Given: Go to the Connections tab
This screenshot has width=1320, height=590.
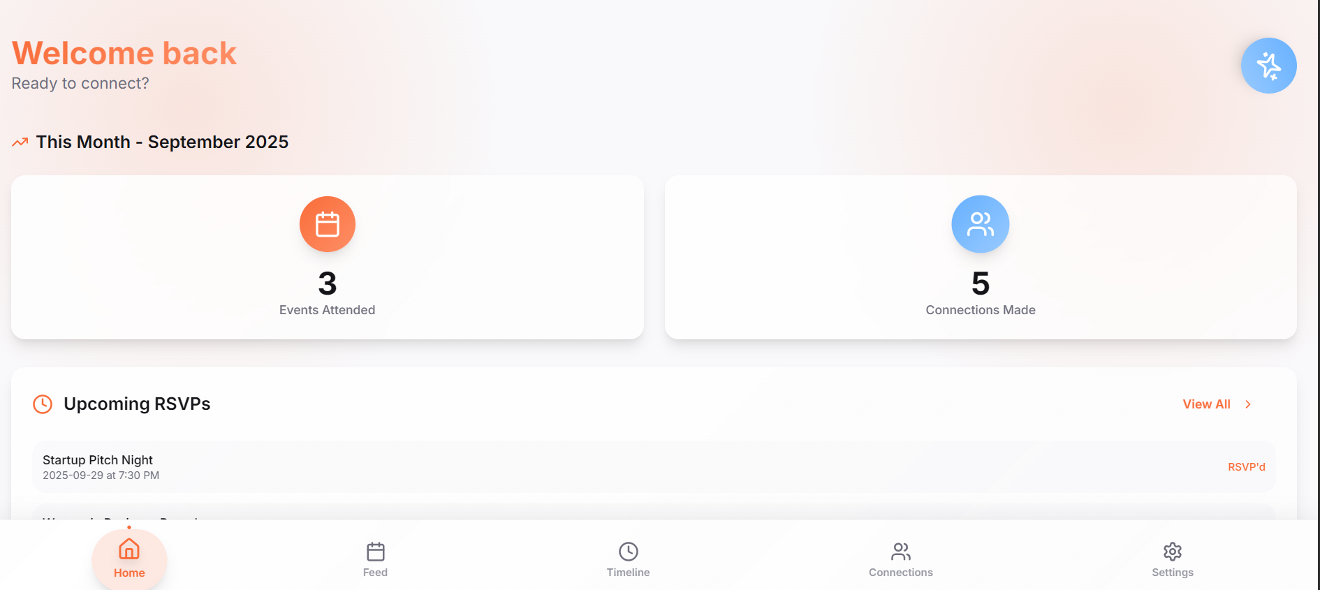Looking at the screenshot, I should coord(900,559).
